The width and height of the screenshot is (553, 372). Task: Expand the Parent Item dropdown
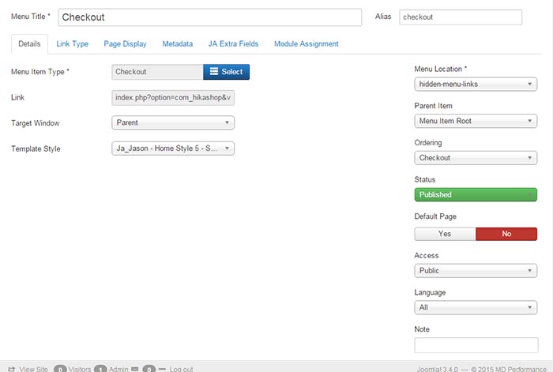click(x=476, y=121)
